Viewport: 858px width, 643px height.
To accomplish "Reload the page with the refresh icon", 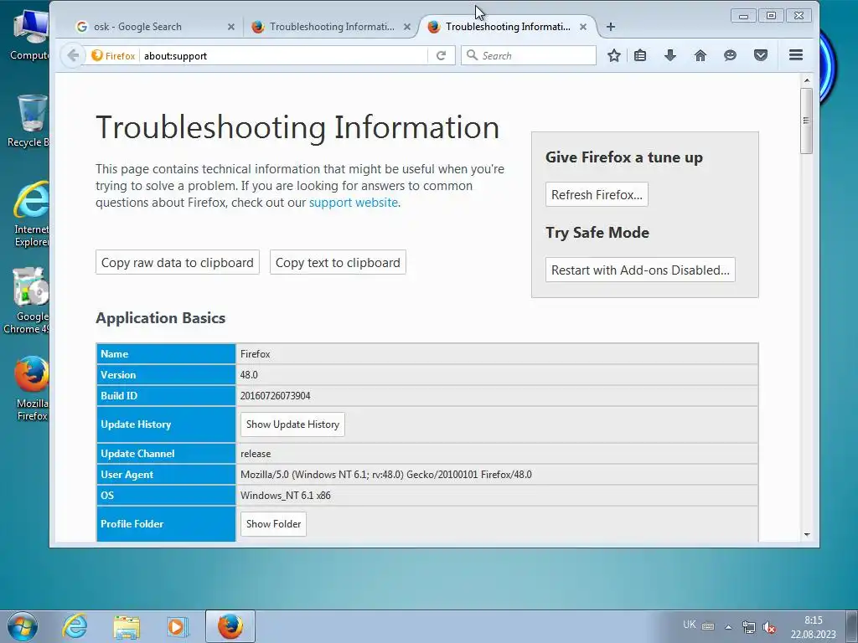I will [x=441, y=55].
